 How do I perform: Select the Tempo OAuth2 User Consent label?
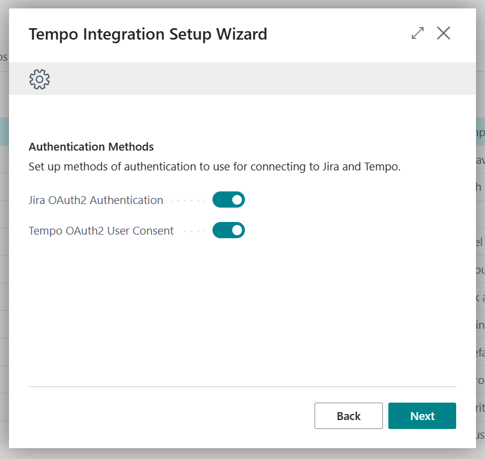pyautogui.click(x=101, y=230)
